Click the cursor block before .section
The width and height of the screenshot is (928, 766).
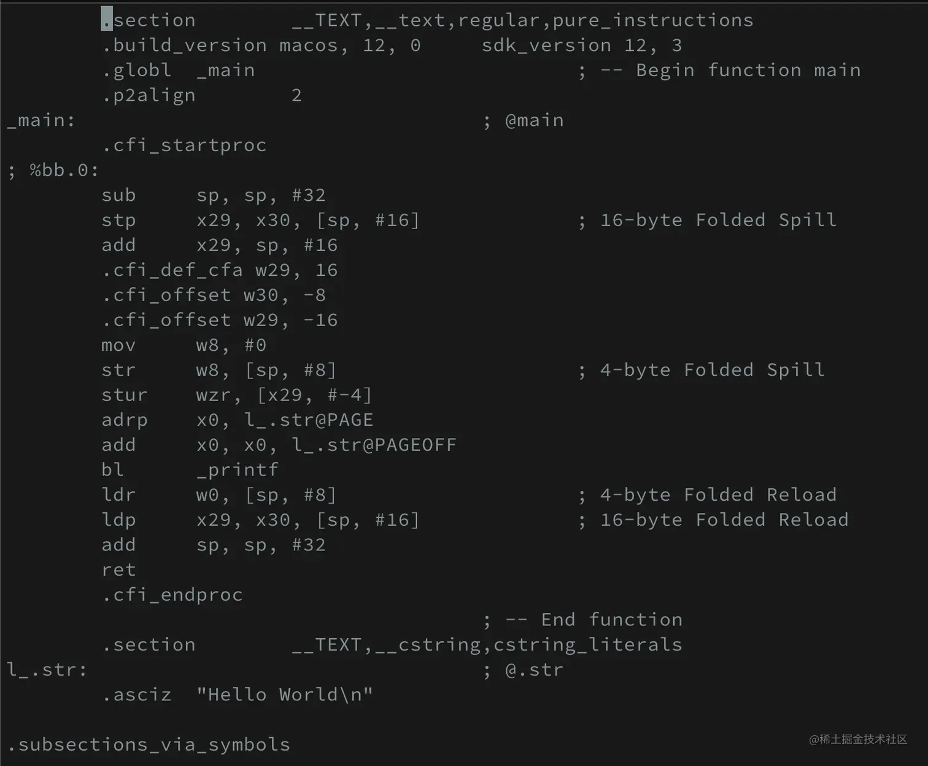click(107, 20)
